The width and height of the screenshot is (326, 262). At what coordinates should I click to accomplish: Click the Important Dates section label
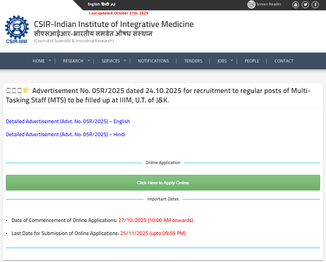pos(163,199)
